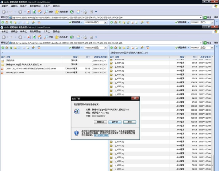Click green check icon in front window's left pane toolbar
This screenshot has width=219, height=171.
pos(3,47)
